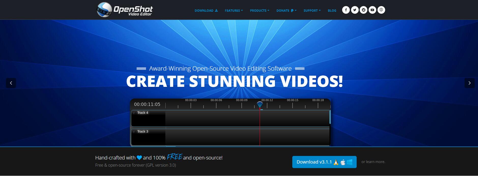Click the blue timeline playhead marker
This screenshot has width=478, height=176.
[x=260, y=105]
